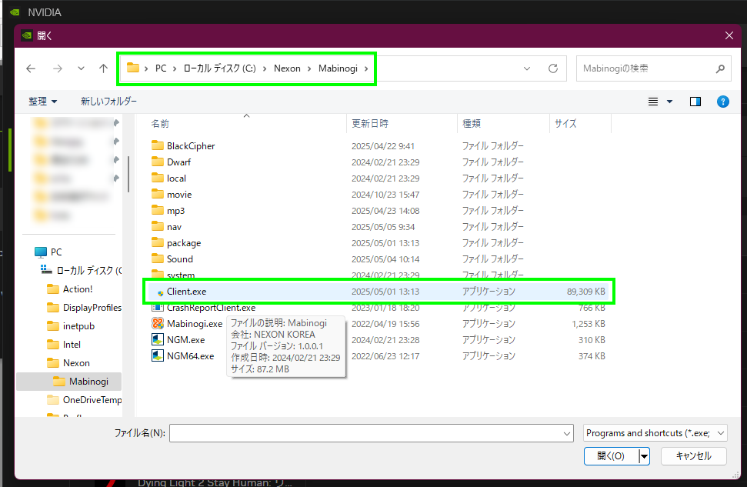Select the nav folder
Viewport: 747px width, 487px height.
[174, 227]
